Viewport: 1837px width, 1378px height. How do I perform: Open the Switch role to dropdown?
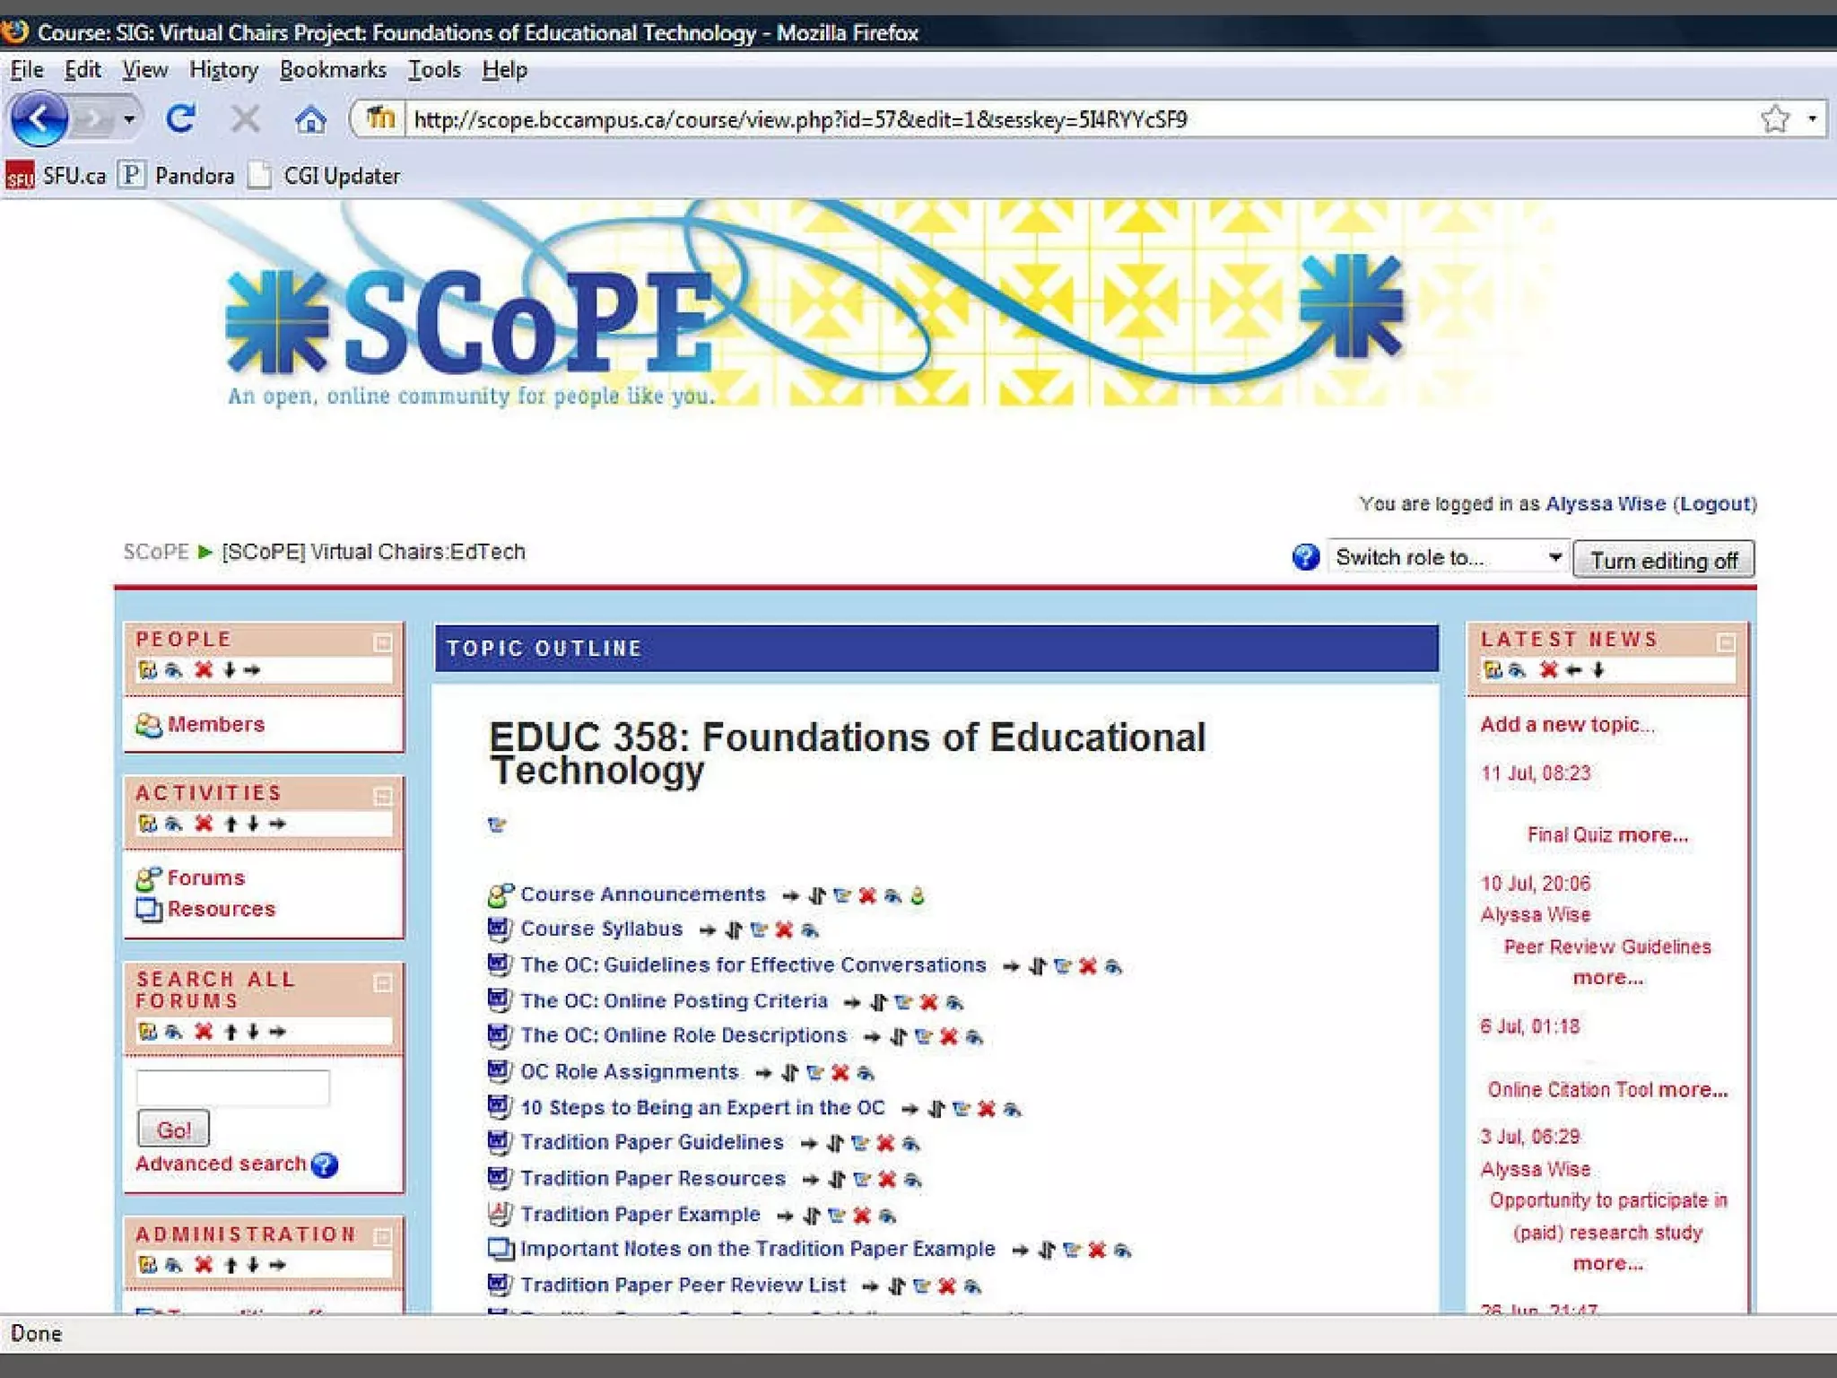click(1447, 557)
